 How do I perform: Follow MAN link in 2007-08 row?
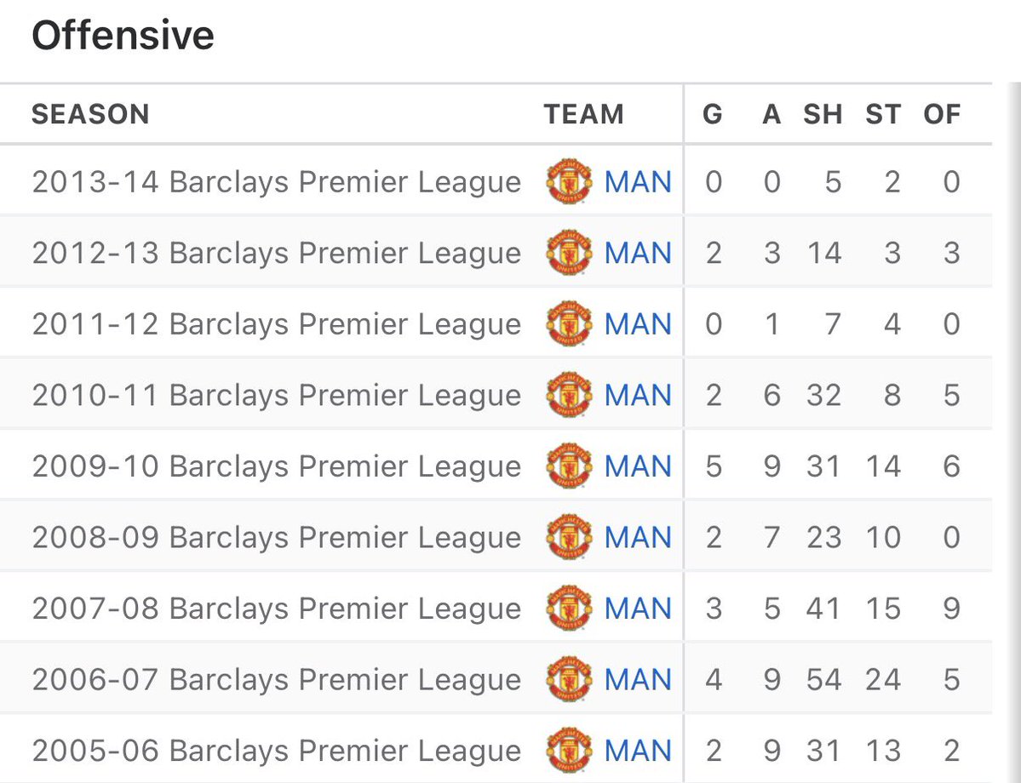pyautogui.click(x=638, y=609)
